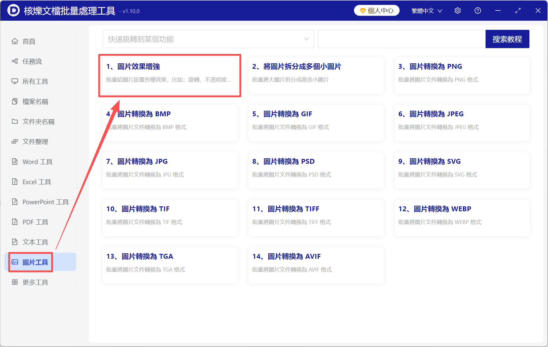
Task: Open the 個人中心 account area
Action: pos(377,10)
